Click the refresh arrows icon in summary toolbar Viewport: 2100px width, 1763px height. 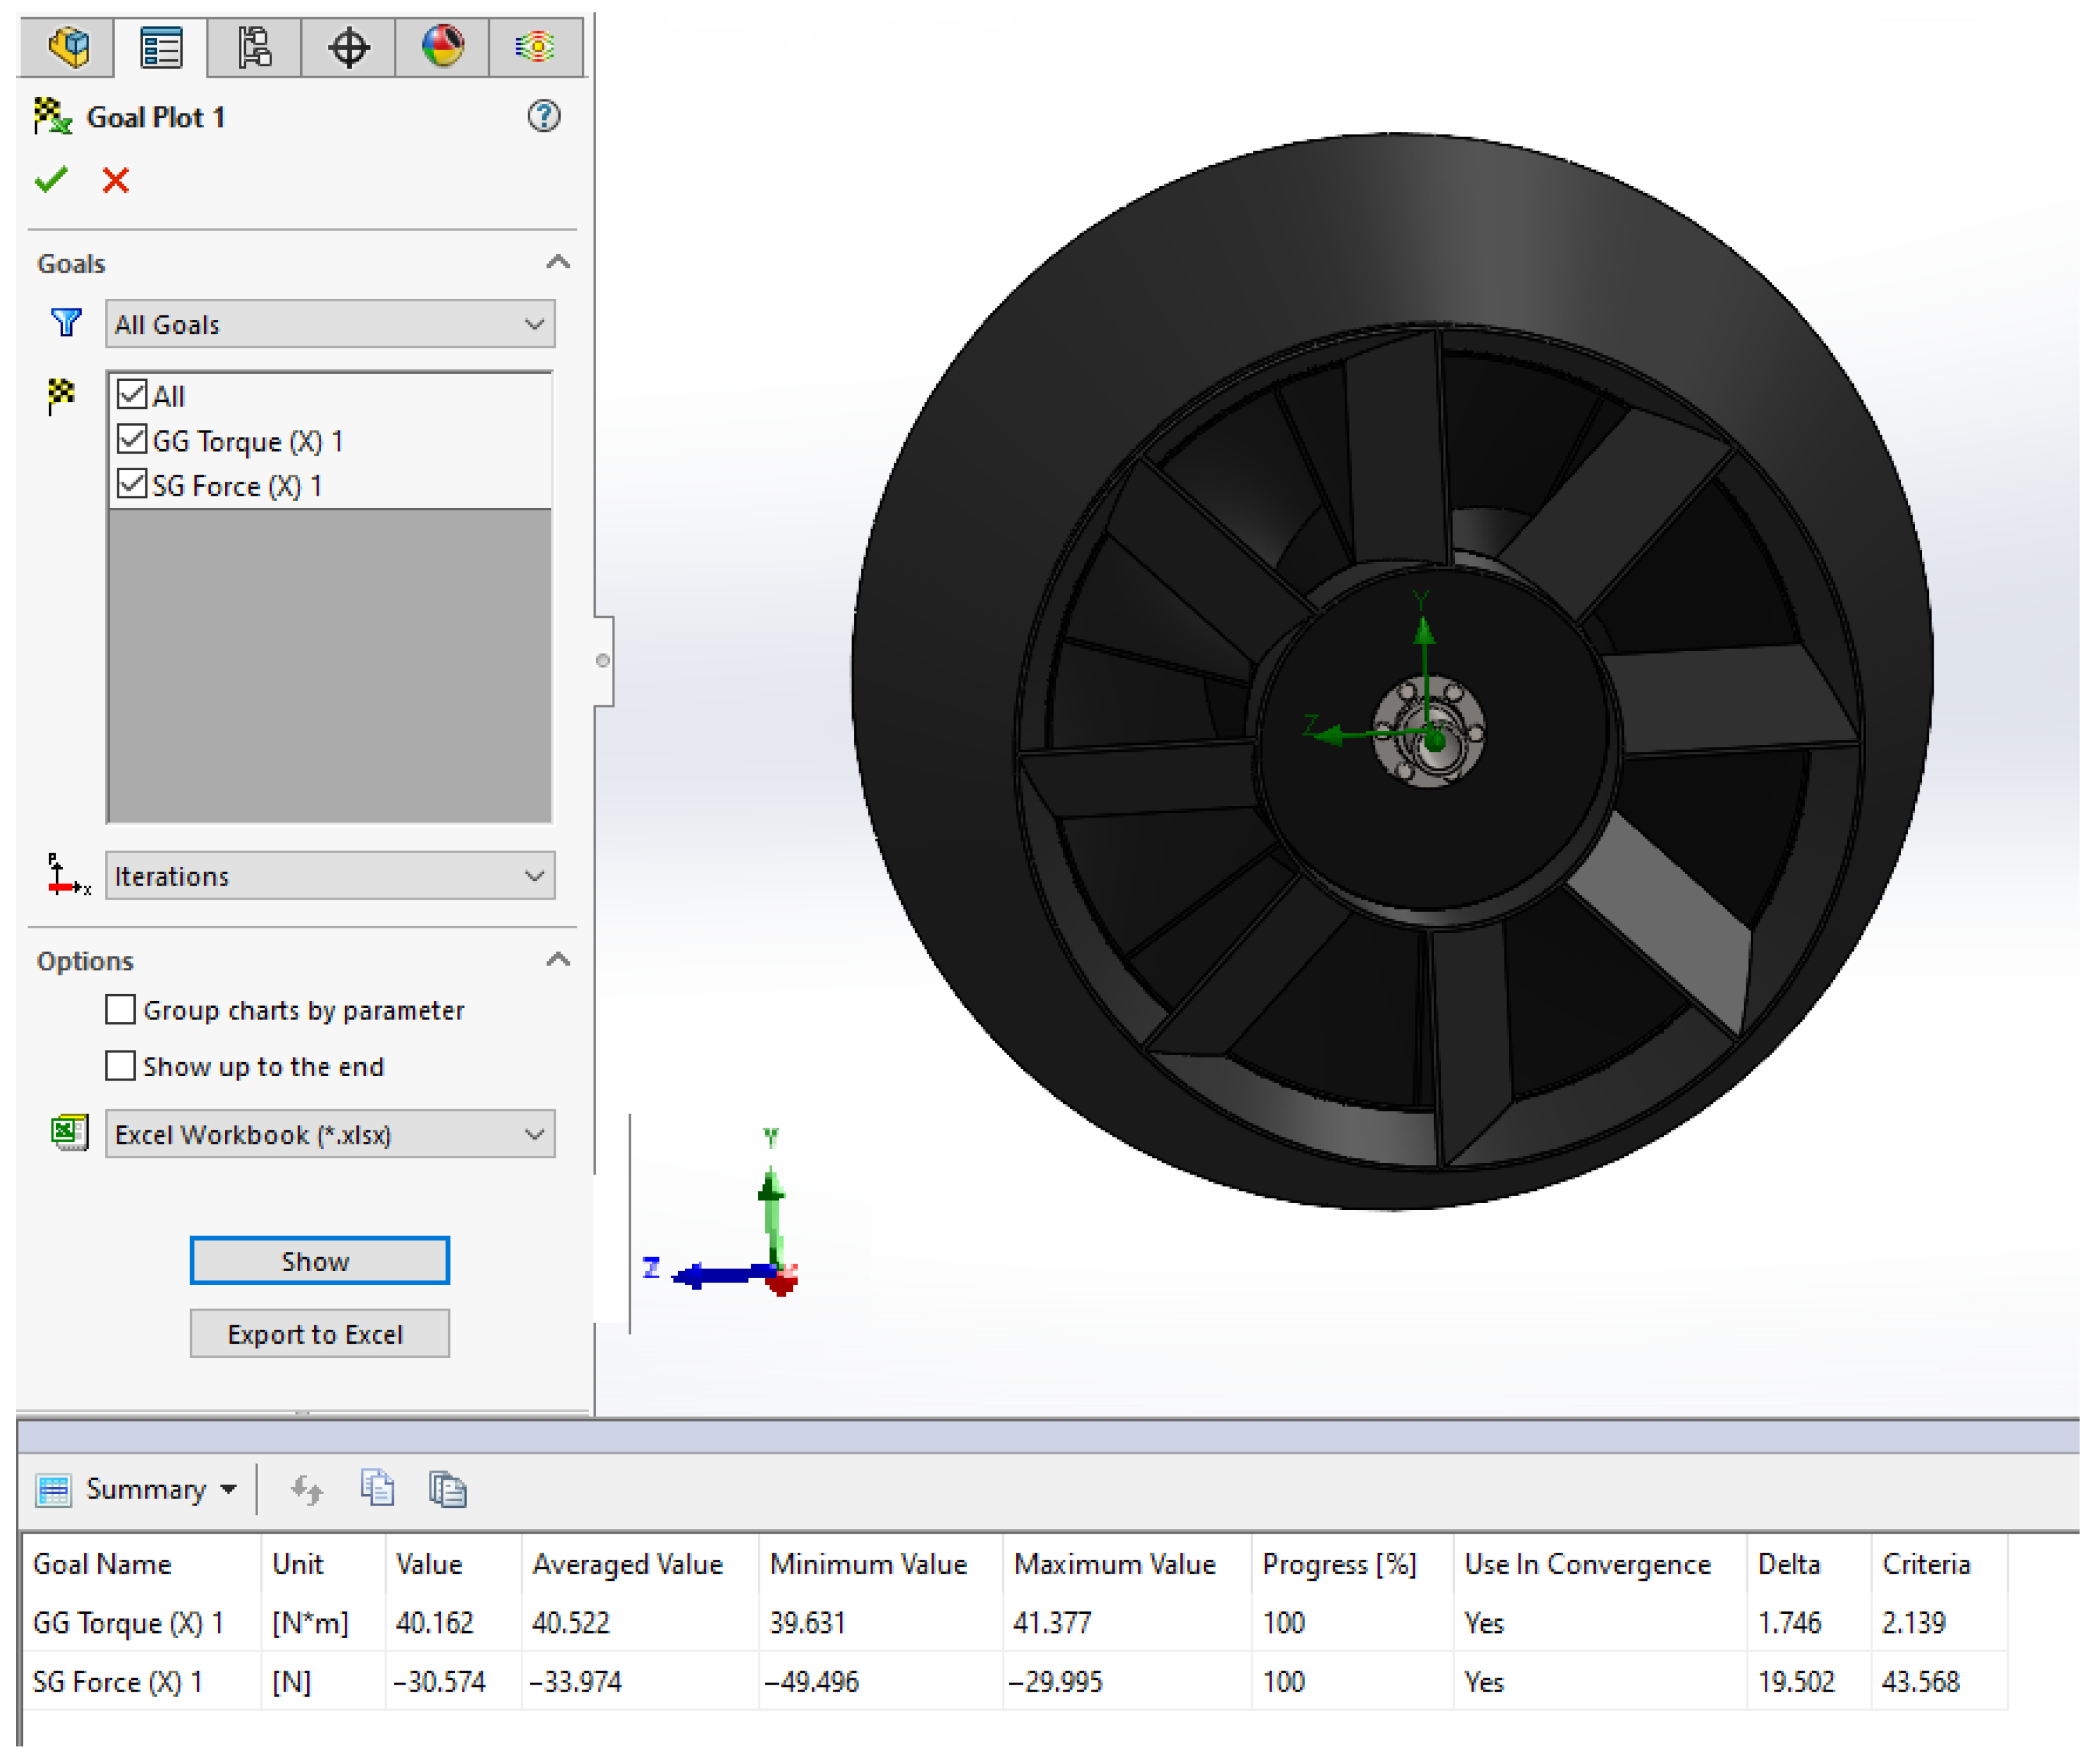pyautogui.click(x=307, y=1491)
